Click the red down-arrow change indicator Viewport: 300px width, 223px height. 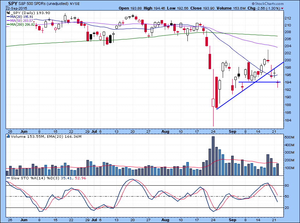(x=282, y=8)
